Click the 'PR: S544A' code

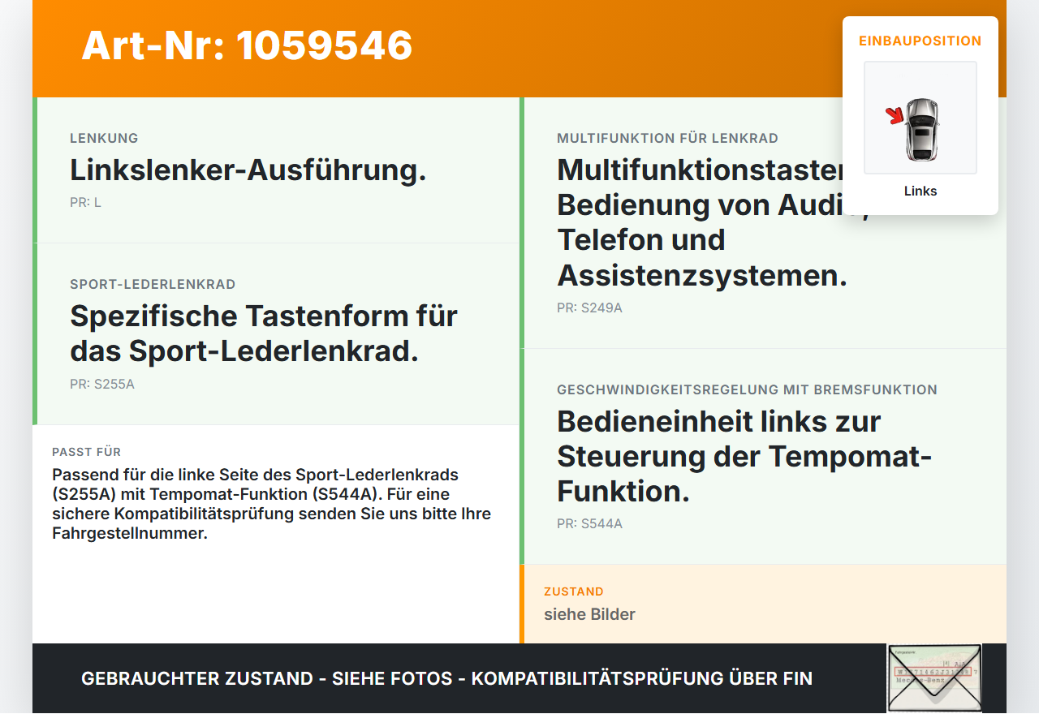tap(589, 523)
